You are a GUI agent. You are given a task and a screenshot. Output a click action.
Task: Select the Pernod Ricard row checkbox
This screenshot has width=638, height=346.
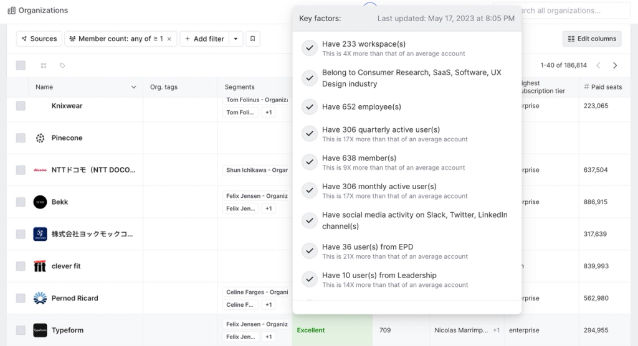21,299
